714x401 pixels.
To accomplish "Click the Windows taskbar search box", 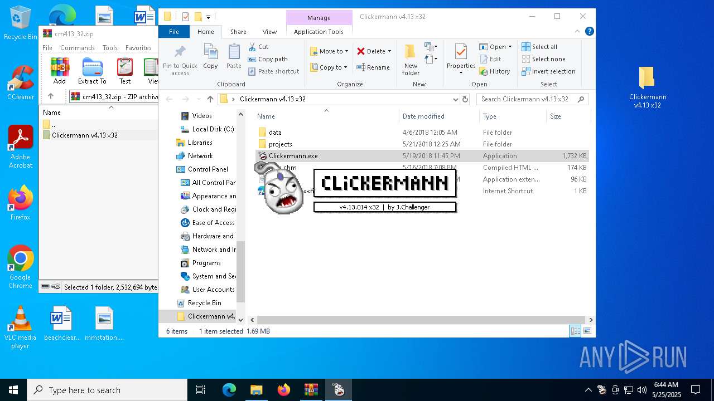I will point(107,390).
